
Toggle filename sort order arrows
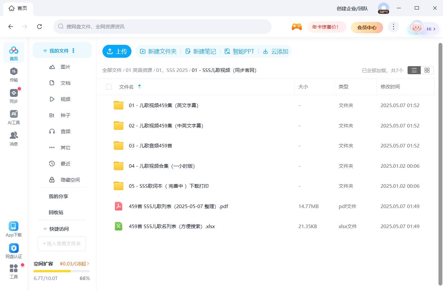coord(139,86)
